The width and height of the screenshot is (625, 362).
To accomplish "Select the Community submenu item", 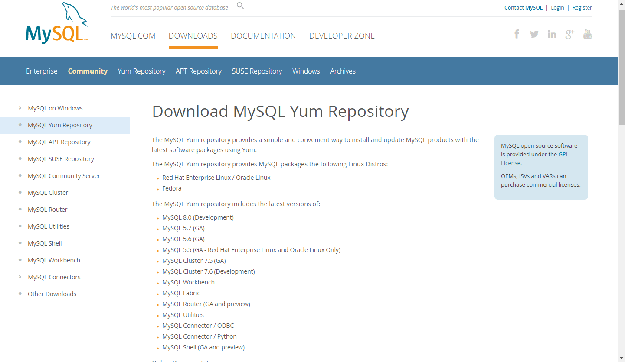I will click(88, 71).
